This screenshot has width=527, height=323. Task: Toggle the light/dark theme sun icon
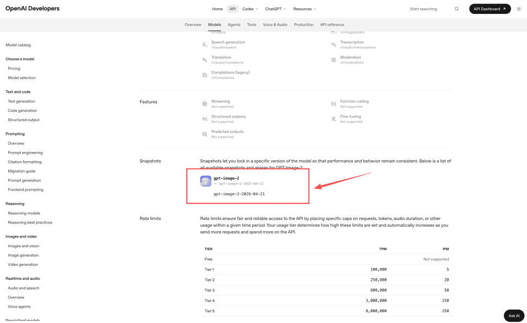pyautogui.click(x=519, y=9)
